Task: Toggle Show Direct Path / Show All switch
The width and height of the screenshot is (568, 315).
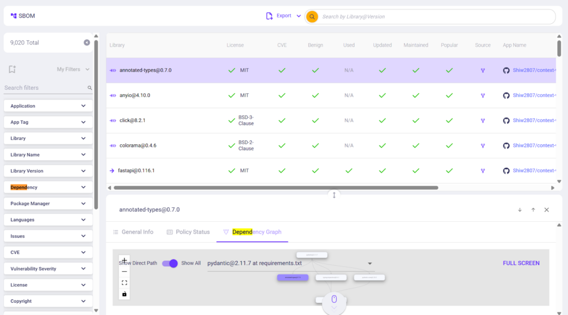Action: [170, 263]
